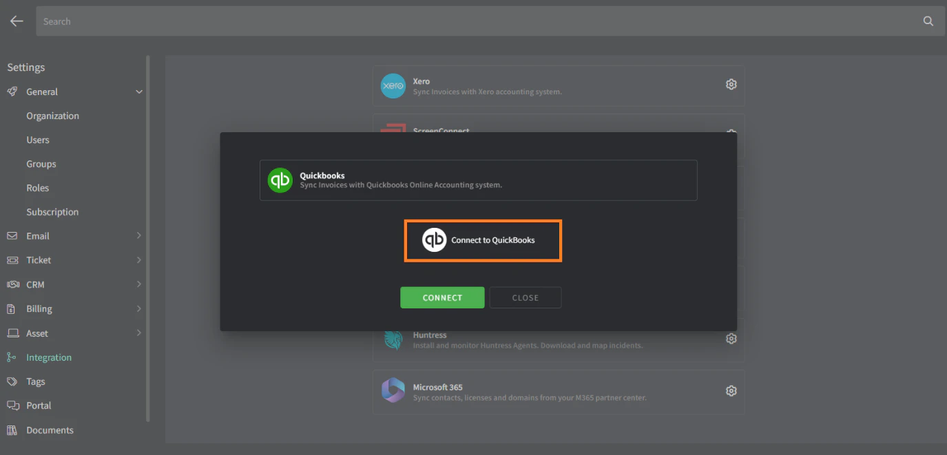This screenshot has width=947, height=455.
Task: Click the search magnifier icon
Action: tap(928, 21)
